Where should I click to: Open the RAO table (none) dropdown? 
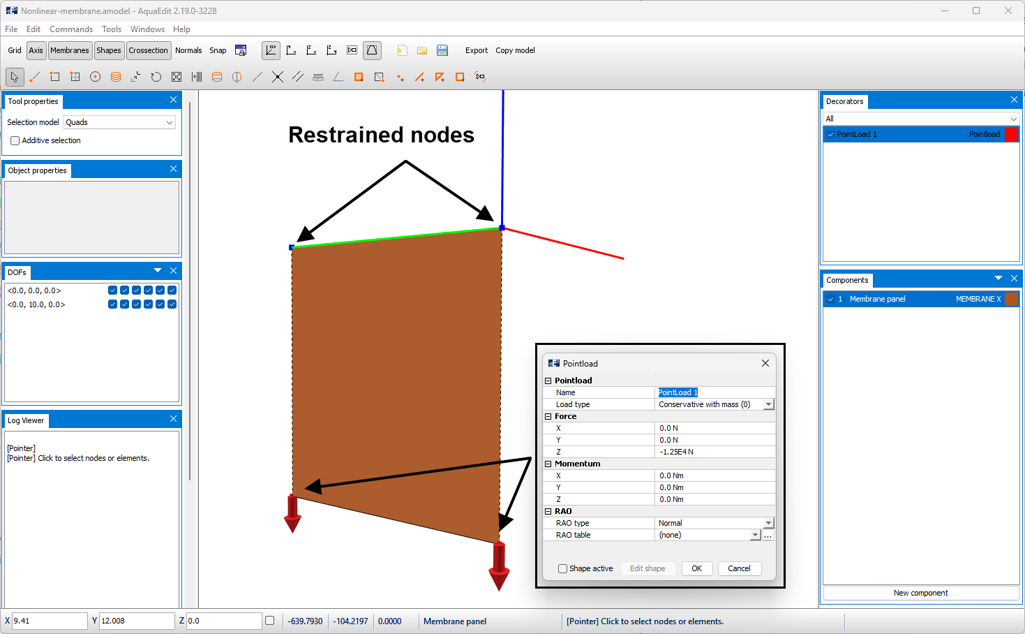point(755,535)
